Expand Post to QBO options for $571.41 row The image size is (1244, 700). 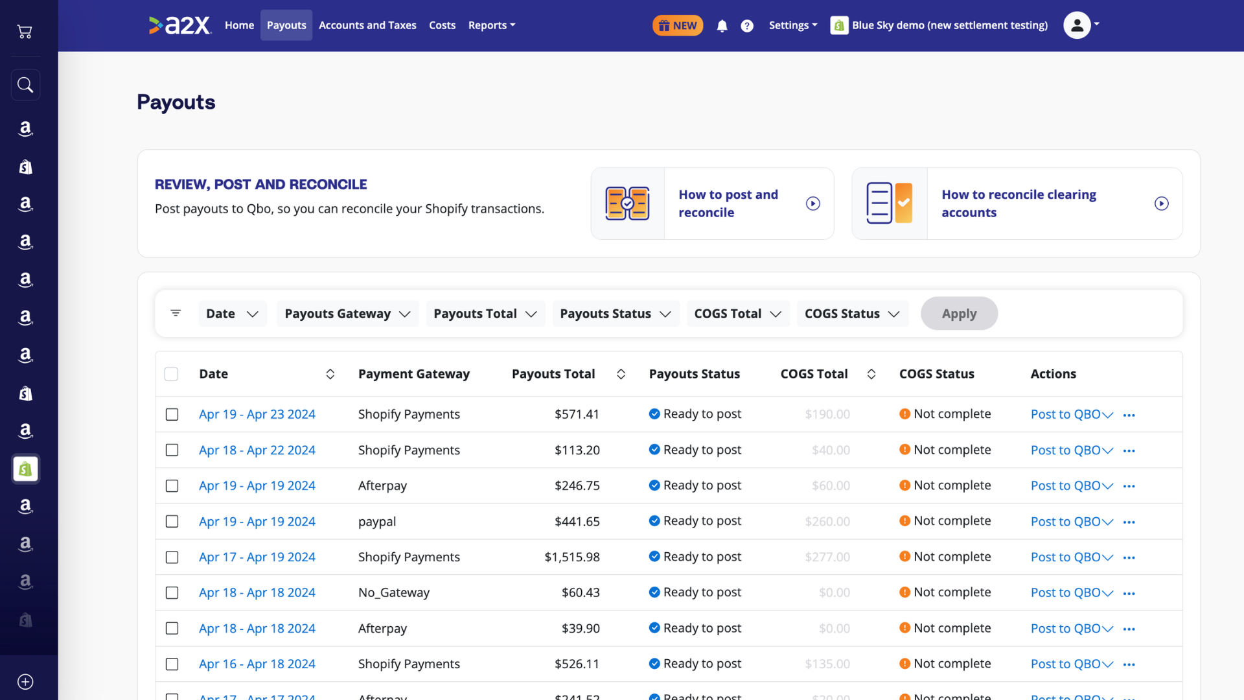click(x=1107, y=415)
